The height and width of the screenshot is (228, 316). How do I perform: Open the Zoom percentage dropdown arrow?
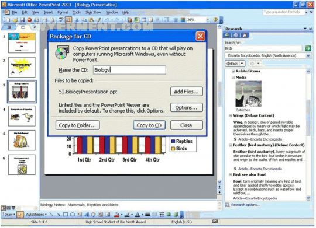point(208,20)
